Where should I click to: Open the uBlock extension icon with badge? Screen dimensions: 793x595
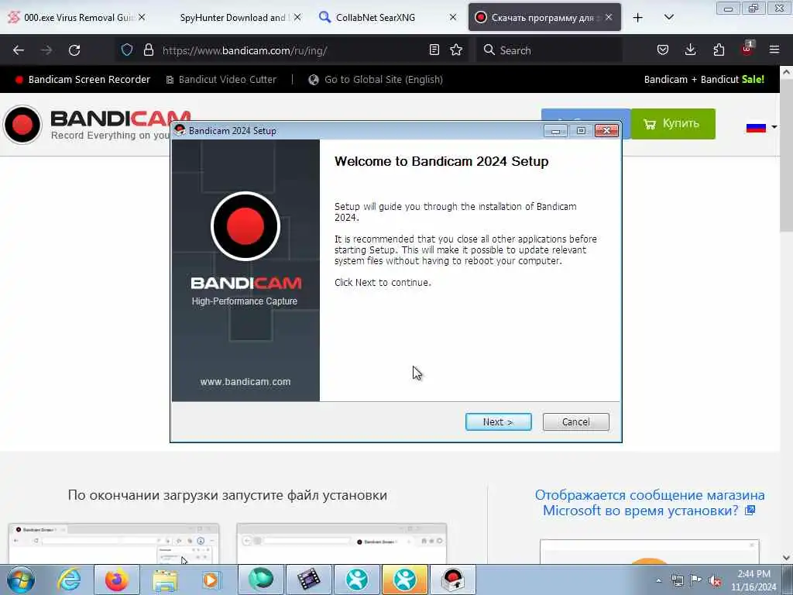pyautogui.click(x=747, y=49)
